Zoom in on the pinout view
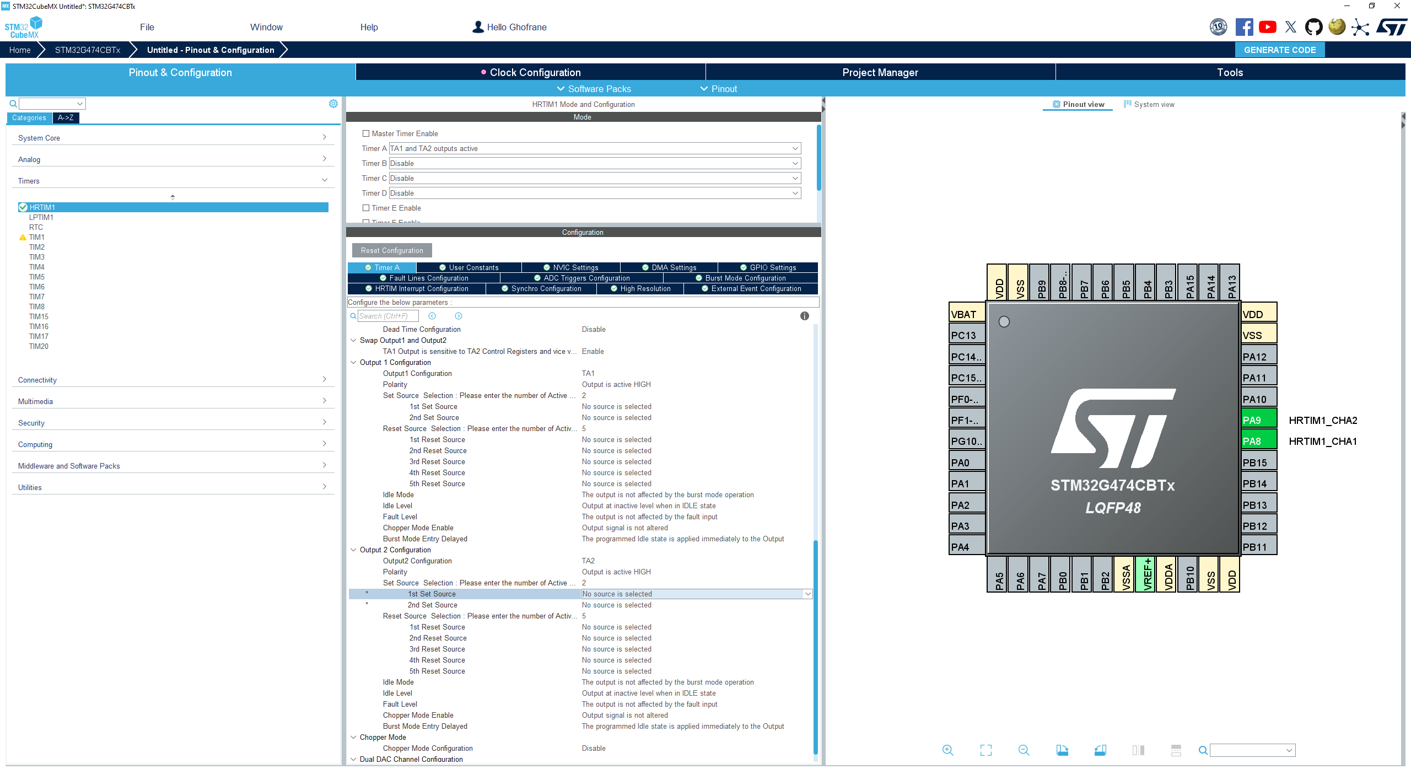 (948, 750)
